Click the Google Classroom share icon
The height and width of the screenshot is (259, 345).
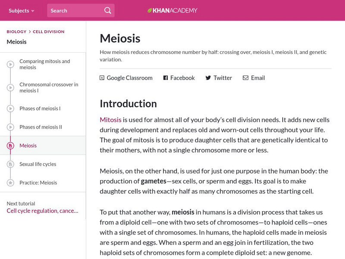click(x=102, y=78)
